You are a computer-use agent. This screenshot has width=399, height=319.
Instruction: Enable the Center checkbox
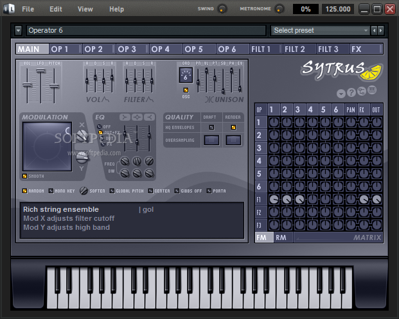pyautogui.click(x=150, y=191)
